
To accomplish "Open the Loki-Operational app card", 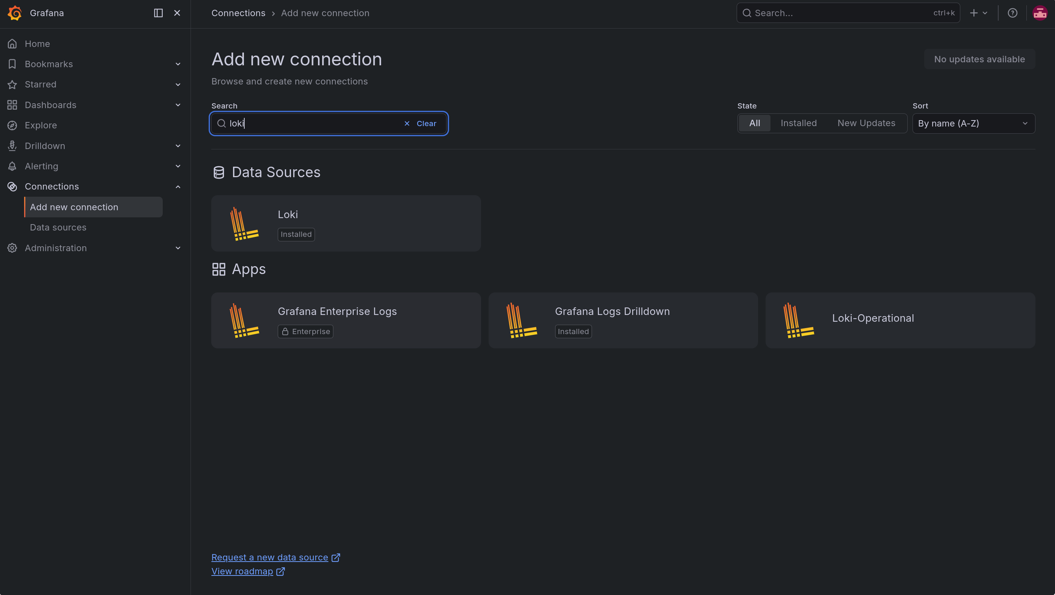I will coord(900,320).
